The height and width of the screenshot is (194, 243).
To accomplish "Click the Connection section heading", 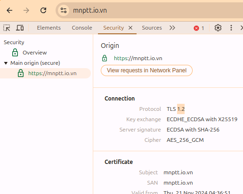I will pyautogui.click(x=120, y=99).
